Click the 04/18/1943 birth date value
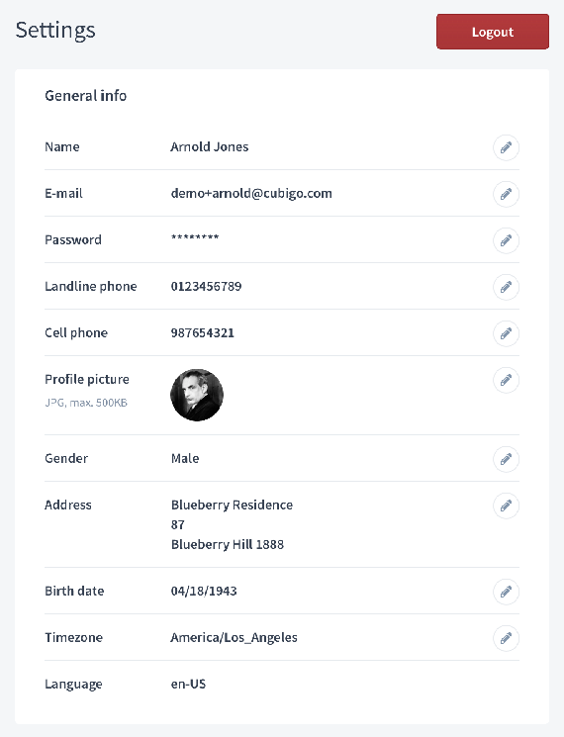The image size is (564, 737). point(204,591)
